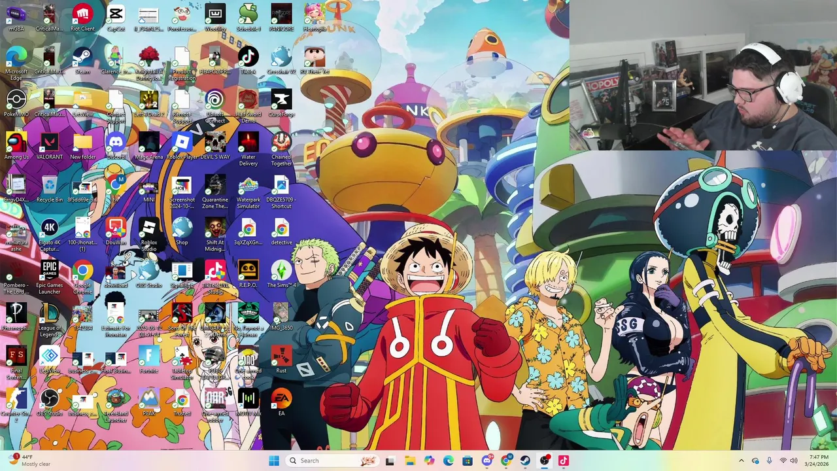This screenshot has width=837, height=471.
Task: Select the PokeMMO desktop icon
Action: [x=16, y=103]
